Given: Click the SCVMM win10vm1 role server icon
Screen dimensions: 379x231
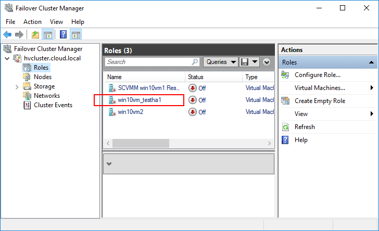Looking at the screenshot, I should coord(112,88).
